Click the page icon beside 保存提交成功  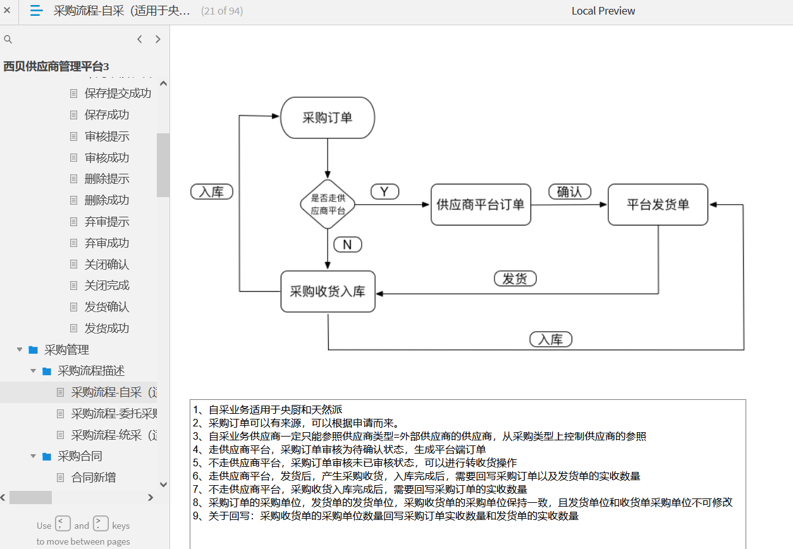tap(74, 94)
